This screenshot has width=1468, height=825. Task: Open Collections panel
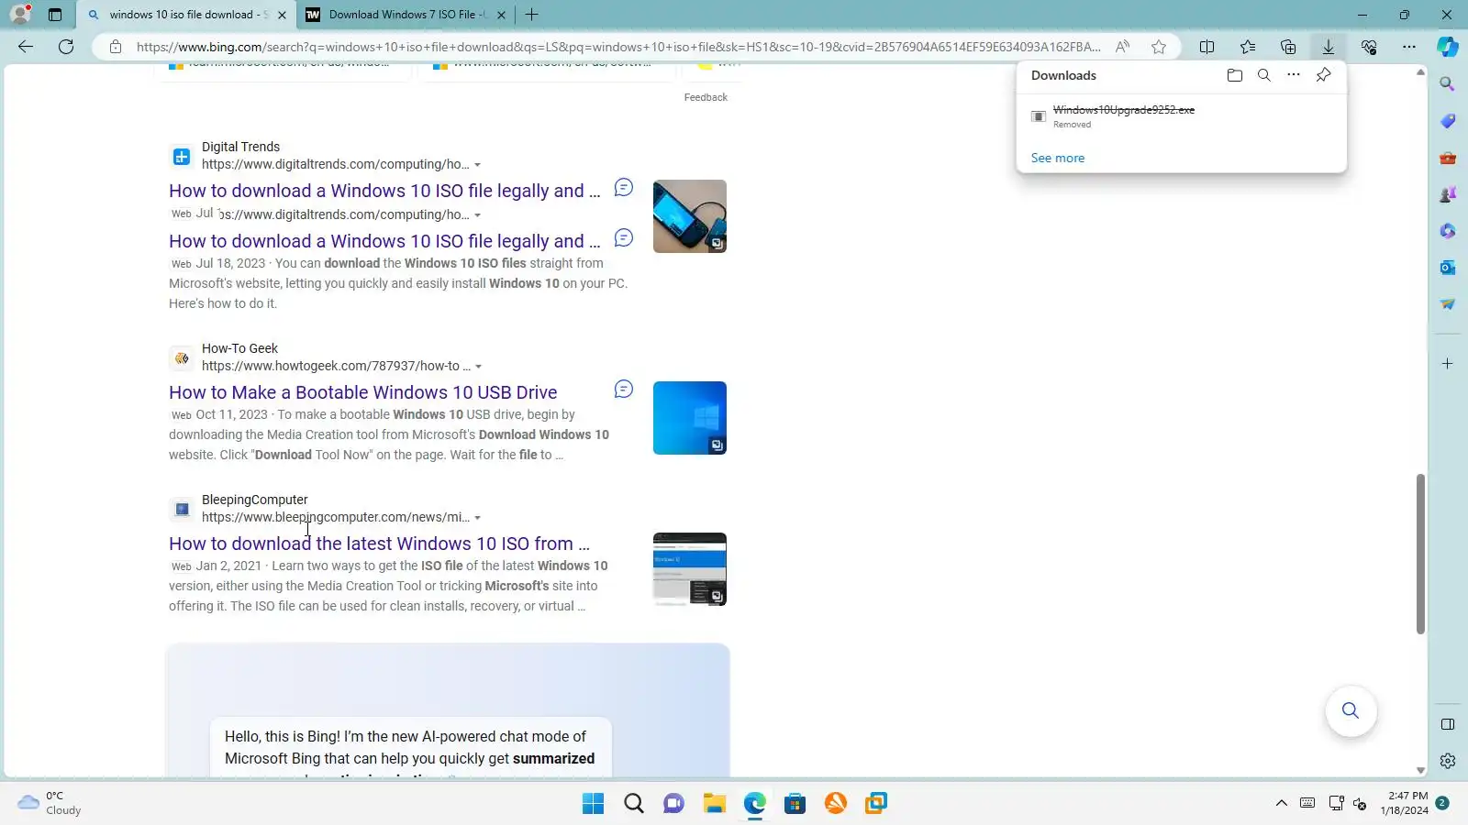click(x=1288, y=47)
